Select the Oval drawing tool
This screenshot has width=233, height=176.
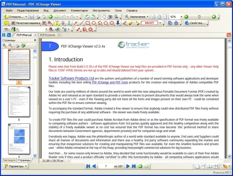(x=94, y=23)
